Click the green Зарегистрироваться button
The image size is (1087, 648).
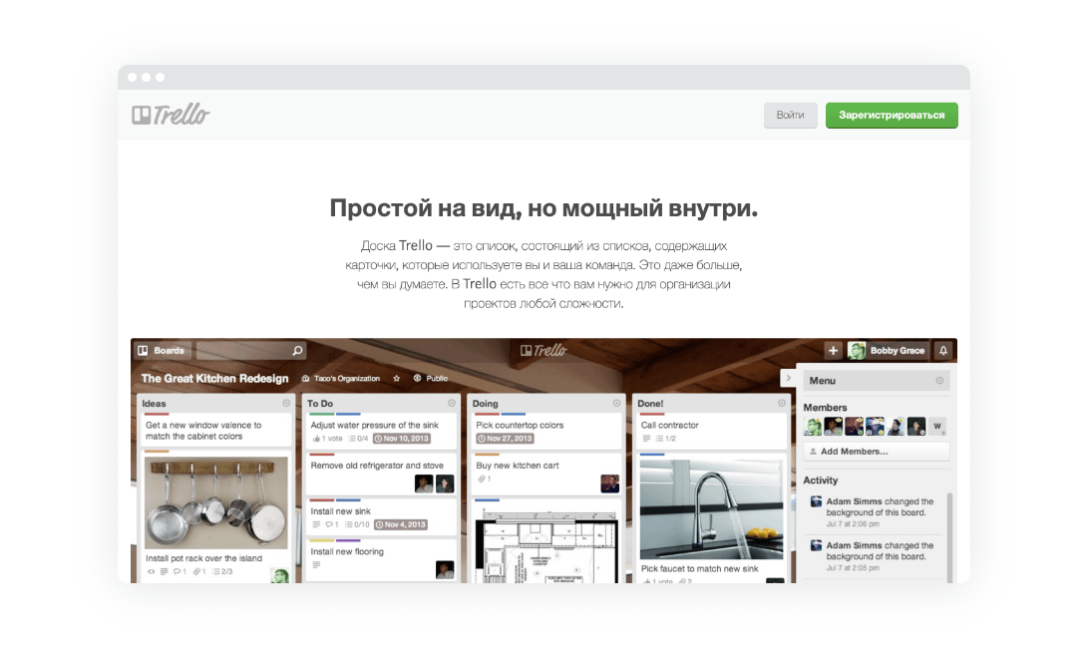(892, 115)
